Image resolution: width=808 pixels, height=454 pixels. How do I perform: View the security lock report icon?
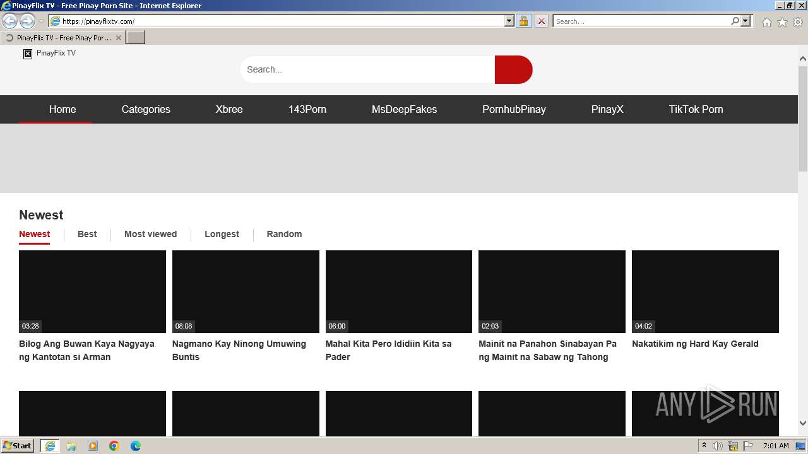pyautogui.click(x=523, y=21)
